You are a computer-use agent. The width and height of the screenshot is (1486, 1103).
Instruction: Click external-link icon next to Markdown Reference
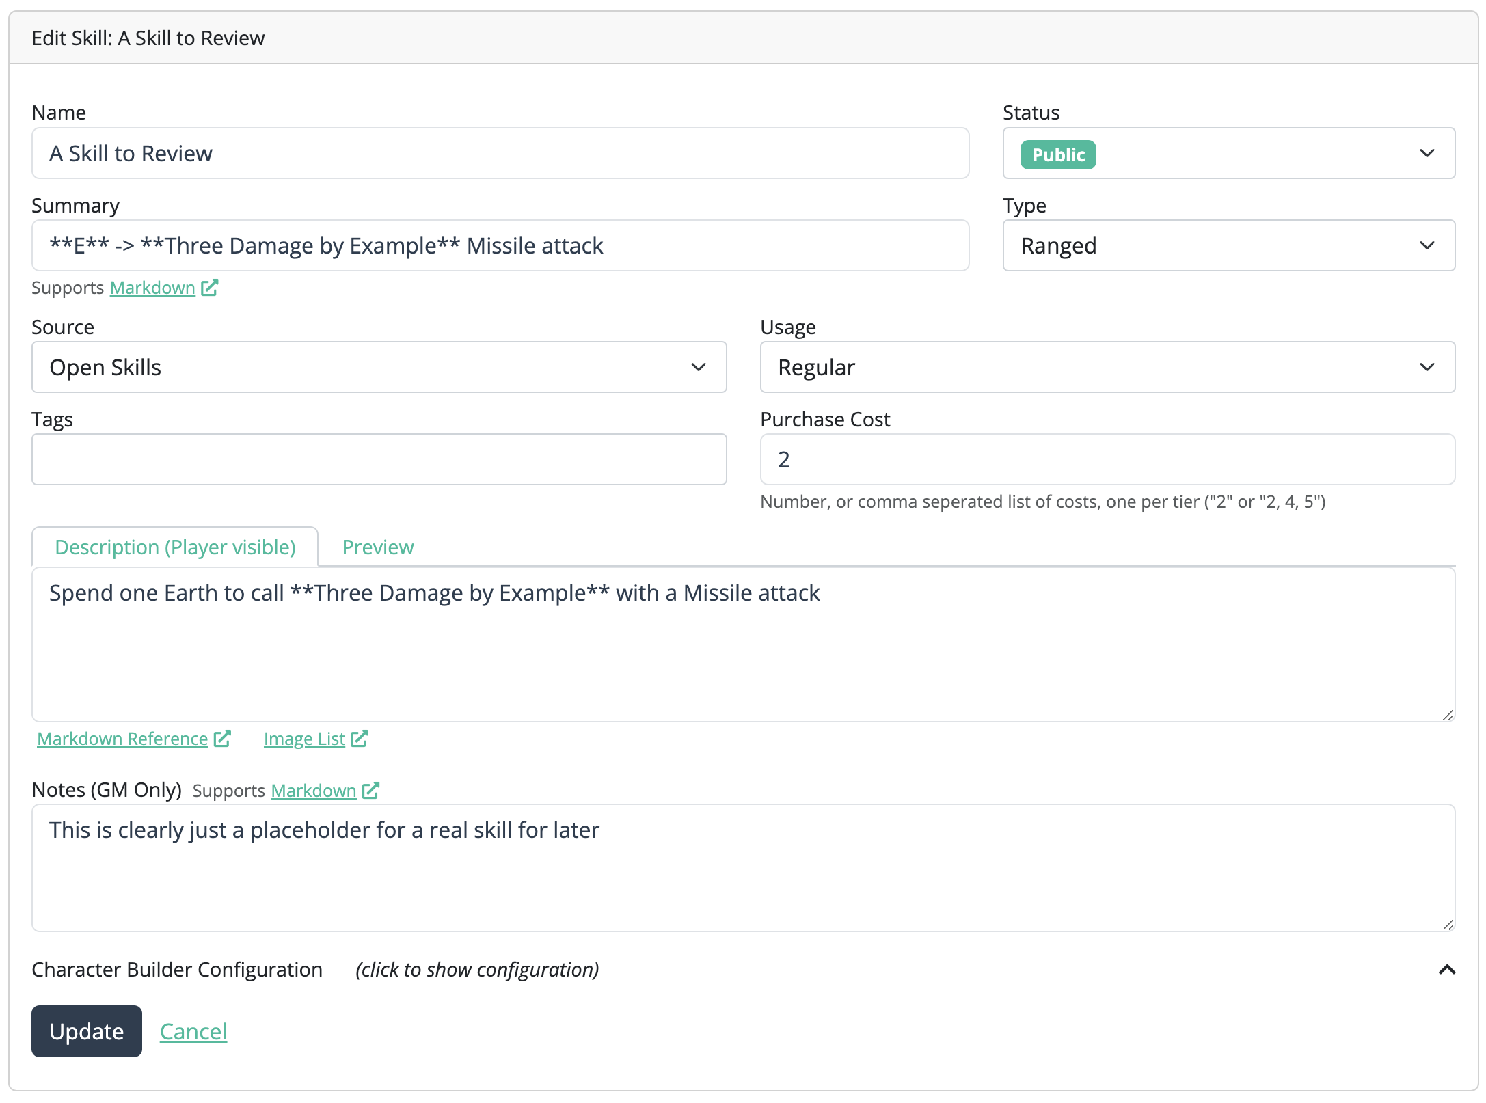[222, 739]
